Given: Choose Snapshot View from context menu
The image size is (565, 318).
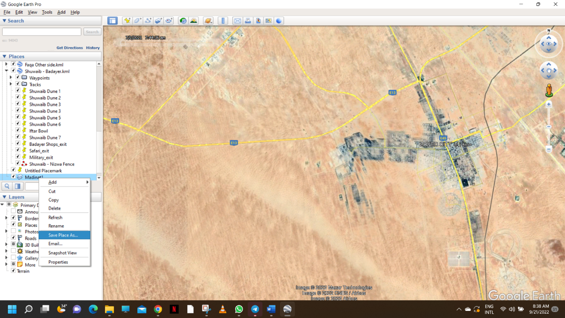Looking at the screenshot, I should tap(64, 253).
